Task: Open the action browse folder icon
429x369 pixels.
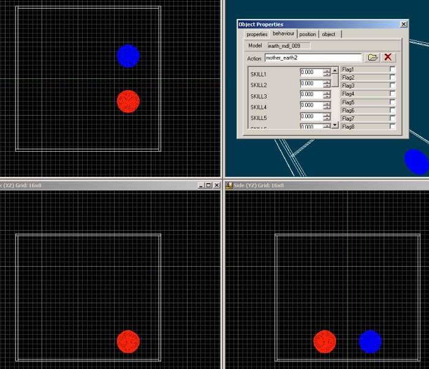Action: pyautogui.click(x=372, y=58)
